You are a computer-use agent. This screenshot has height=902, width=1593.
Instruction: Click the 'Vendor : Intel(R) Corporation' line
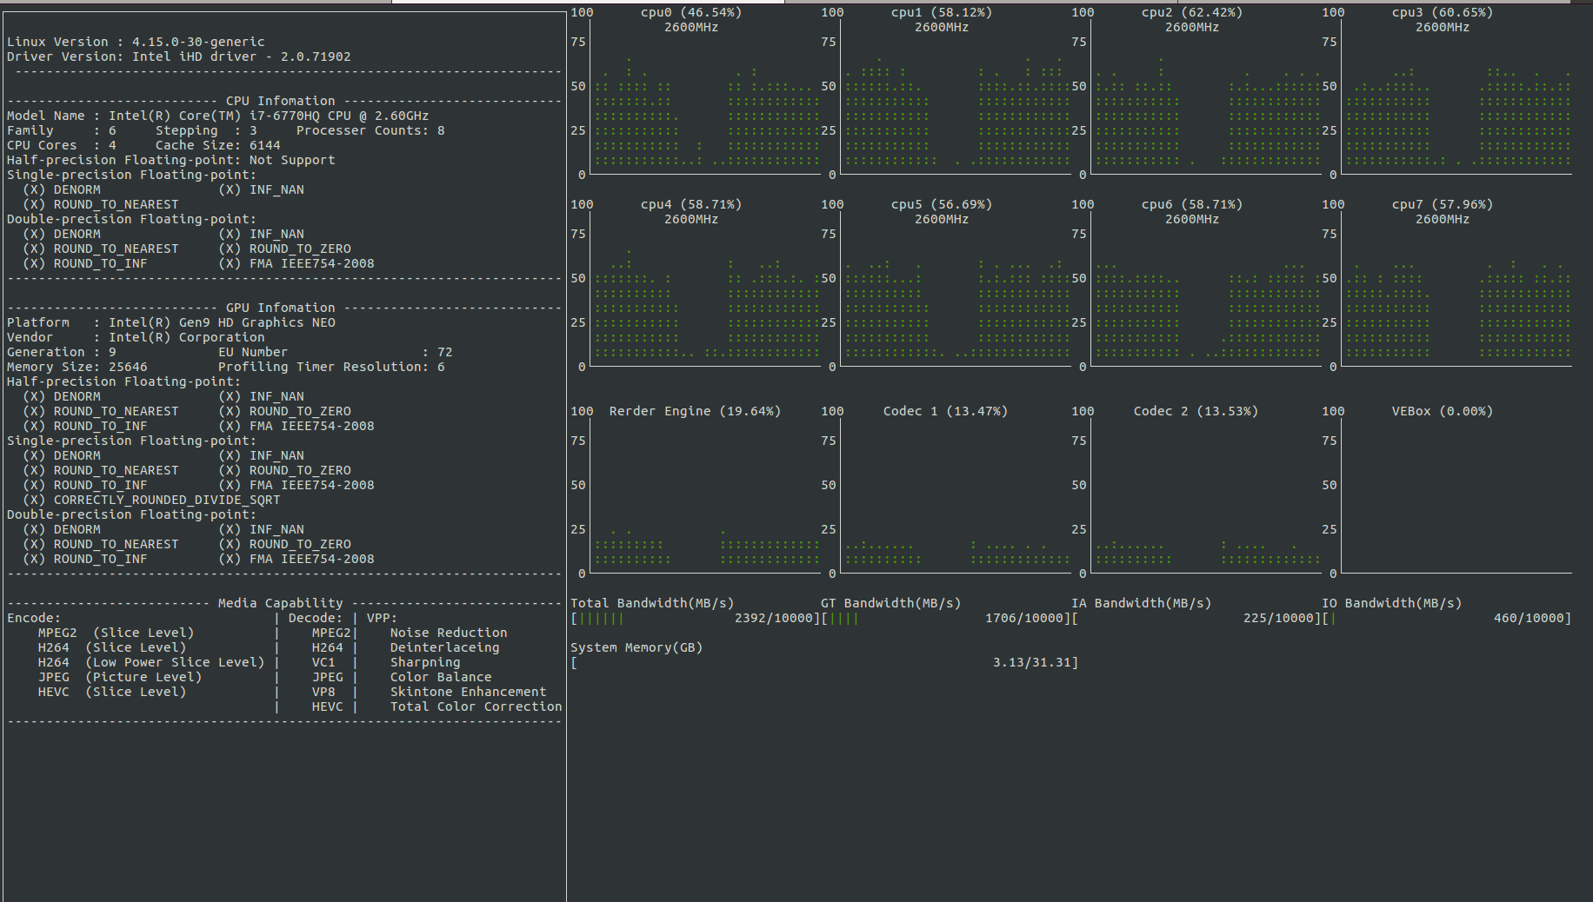(x=136, y=337)
